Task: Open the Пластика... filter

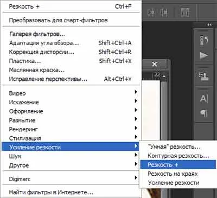Action: coord(71,61)
